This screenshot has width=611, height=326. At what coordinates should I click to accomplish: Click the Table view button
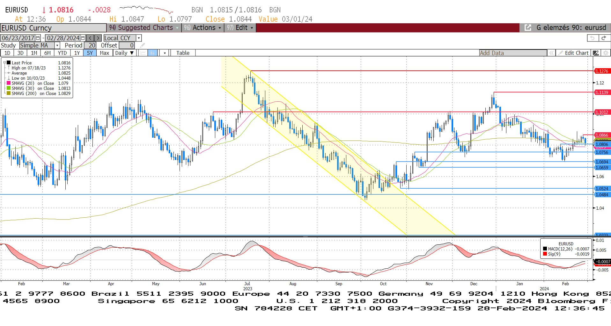tap(183, 53)
